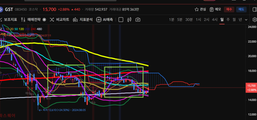Viewport: 257px width, 120px height.
Task: Select moving average 240 legend
Action: [33, 29]
